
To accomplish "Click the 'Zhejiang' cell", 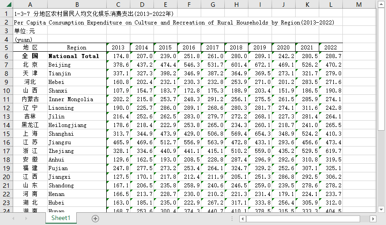I will click(77, 151).
